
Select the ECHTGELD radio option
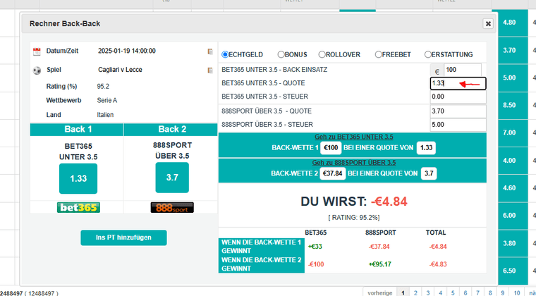[x=225, y=55]
